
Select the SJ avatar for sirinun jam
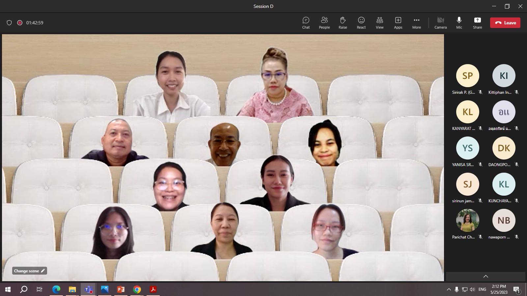(x=467, y=184)
